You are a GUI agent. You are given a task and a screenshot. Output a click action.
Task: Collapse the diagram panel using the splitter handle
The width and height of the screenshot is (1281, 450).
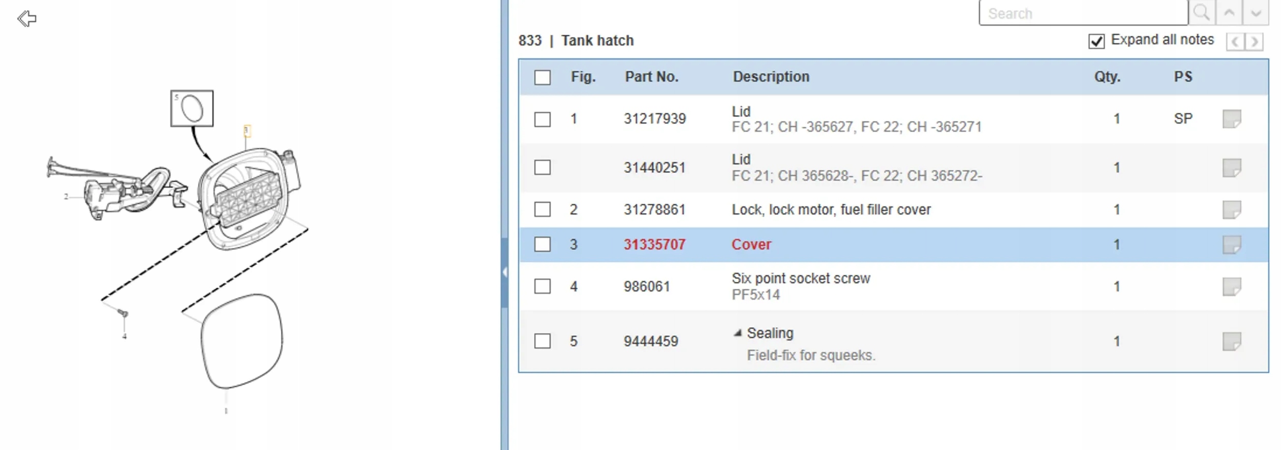[x=505, y=272]
